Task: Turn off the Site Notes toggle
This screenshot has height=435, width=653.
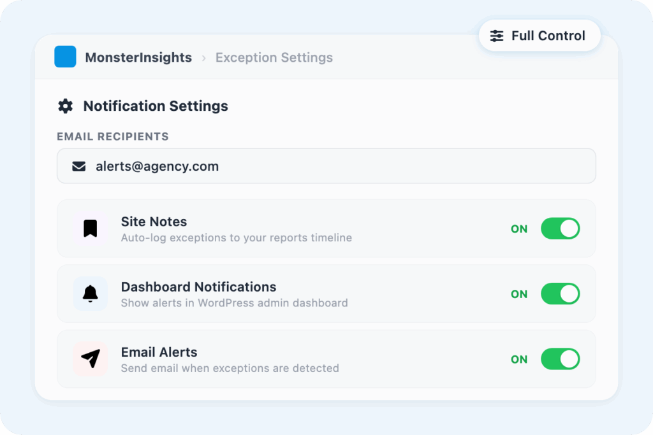Action: [560, 229]
